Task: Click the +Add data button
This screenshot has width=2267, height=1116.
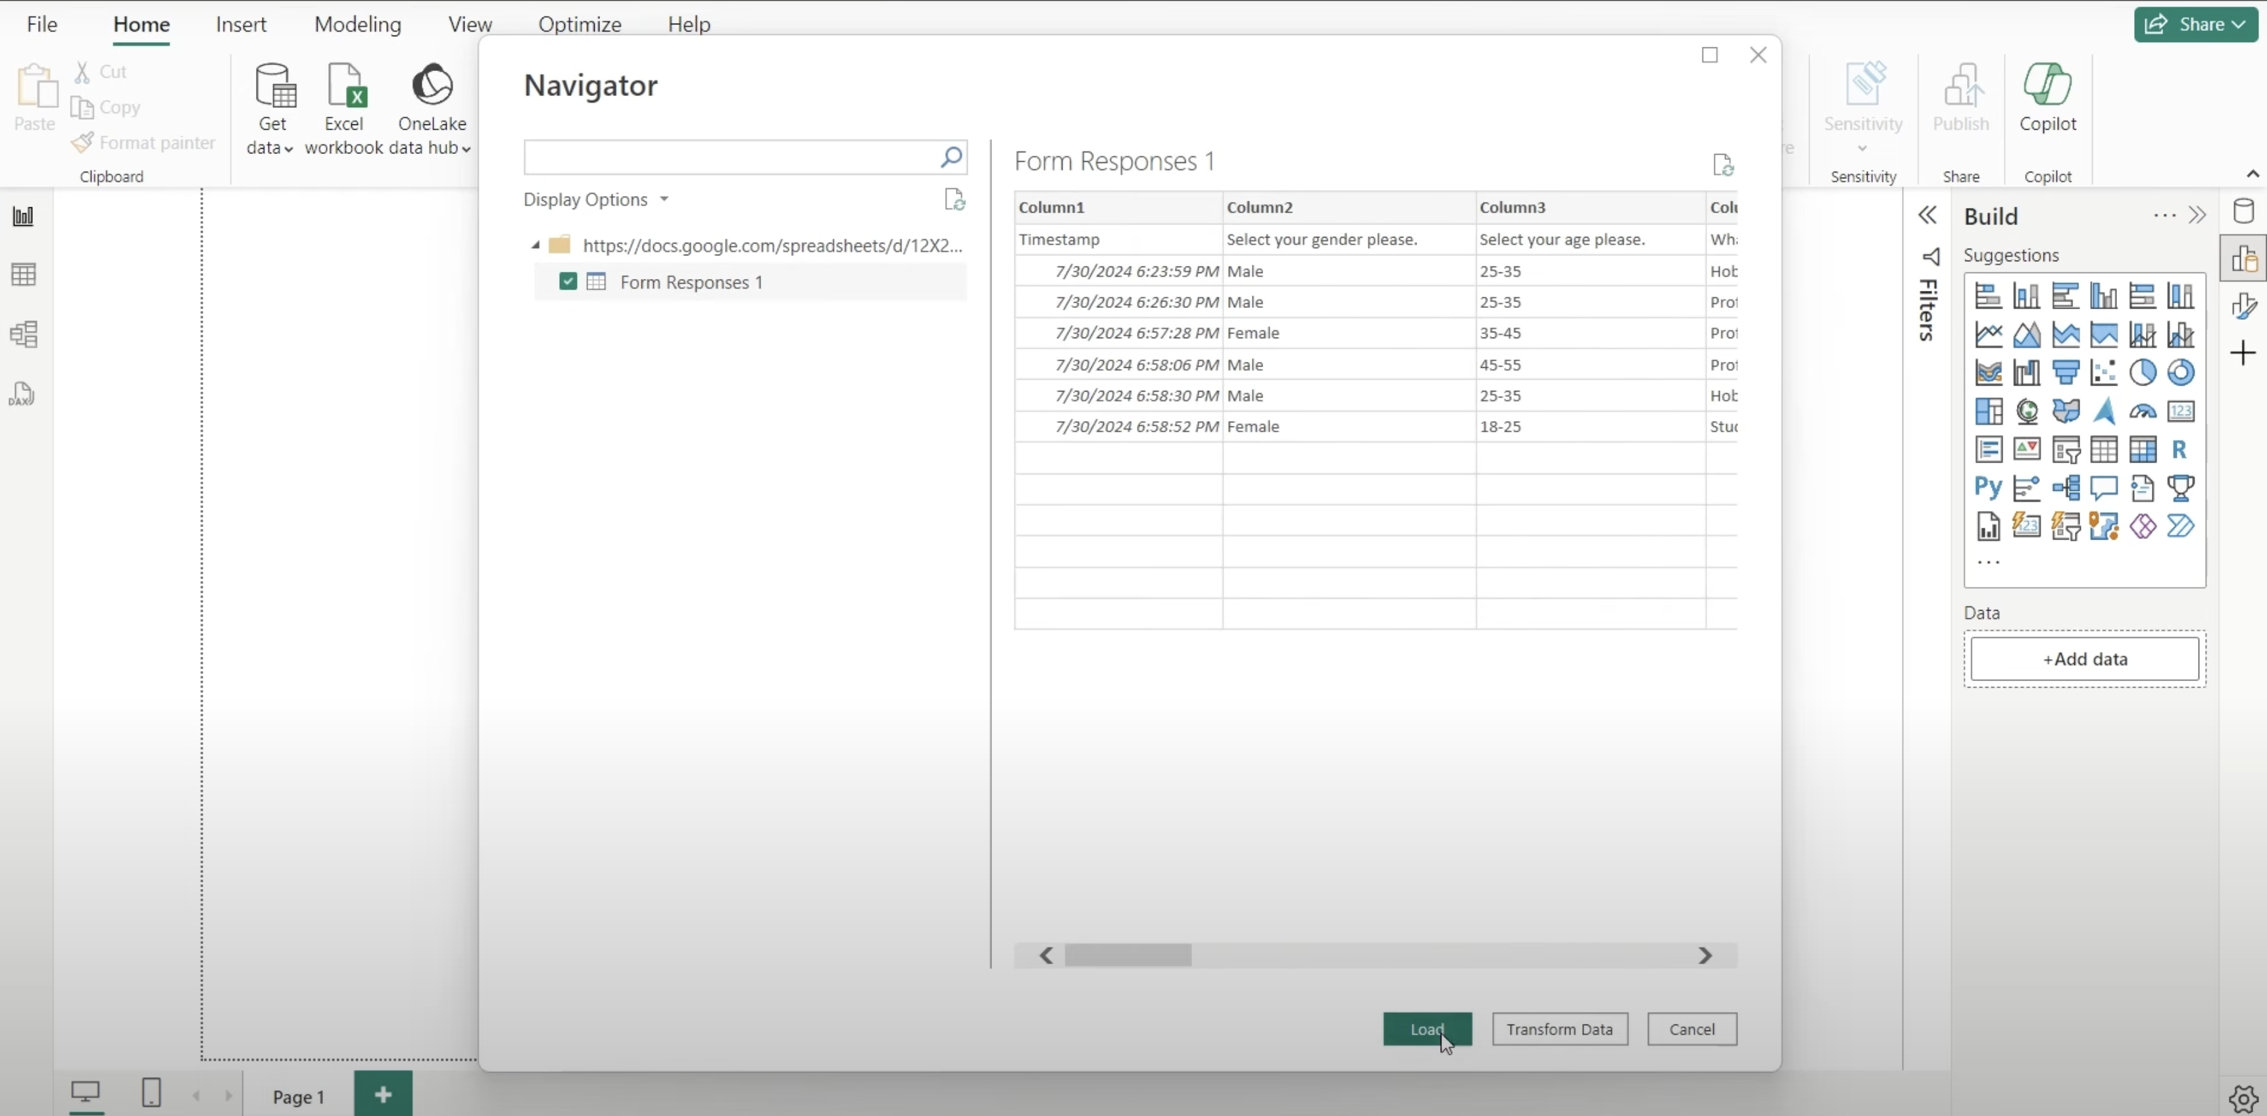Action: 2084,659
